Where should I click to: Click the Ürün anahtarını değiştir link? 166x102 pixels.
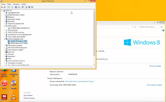154,85
